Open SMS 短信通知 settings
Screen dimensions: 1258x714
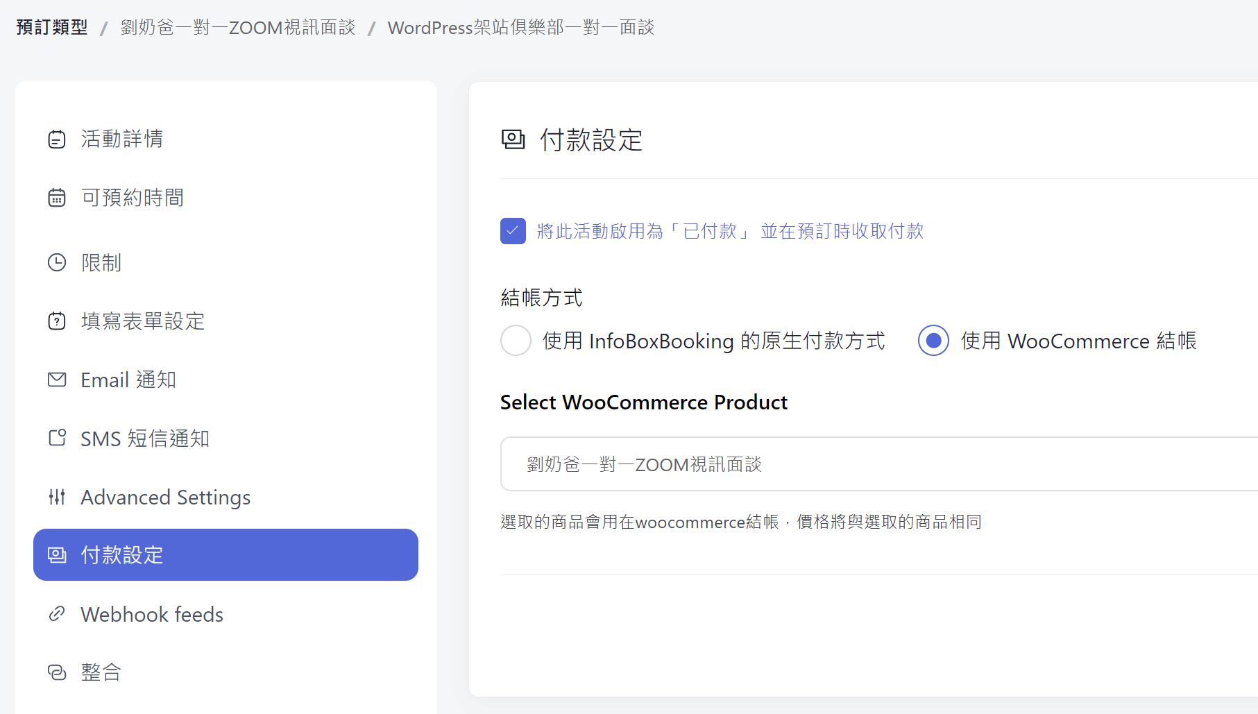click(x=226, y=438)
